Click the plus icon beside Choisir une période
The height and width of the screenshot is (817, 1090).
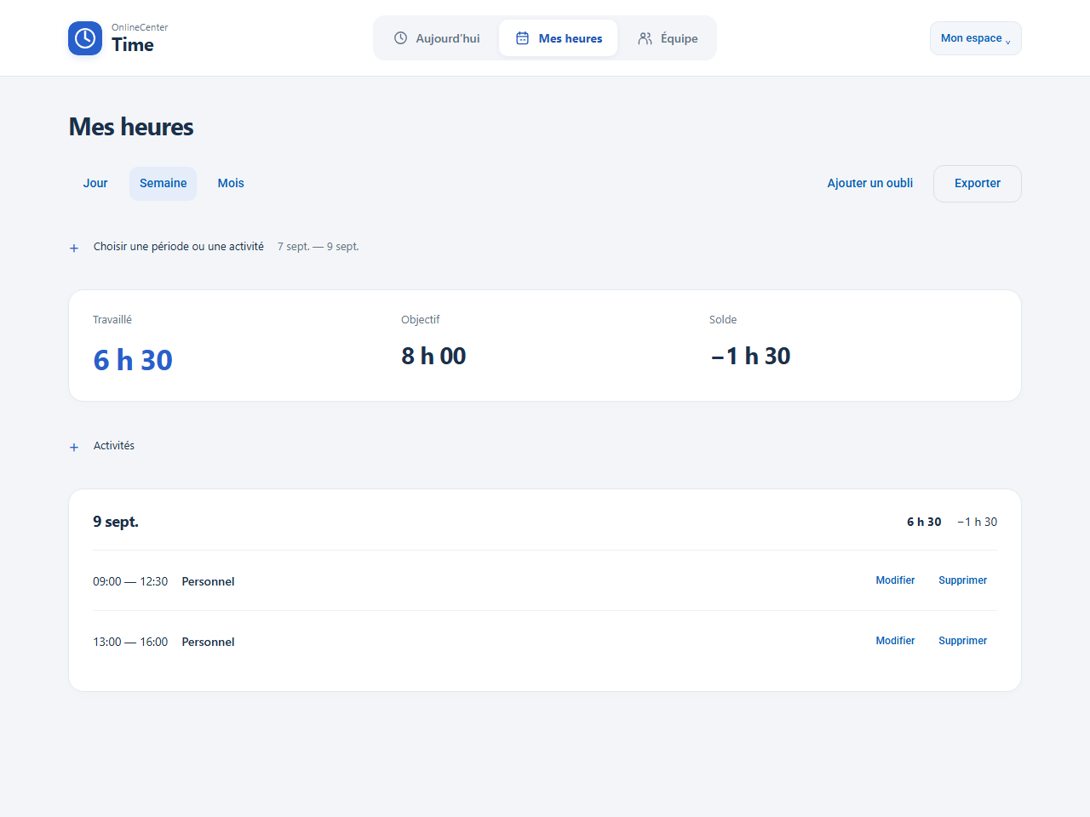(x=74, y=248)
